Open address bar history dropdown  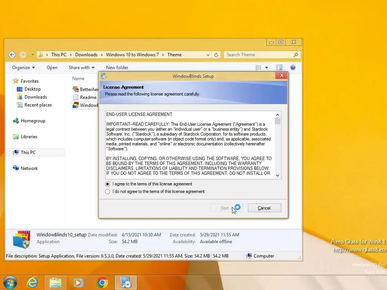[x=208, y=55]
